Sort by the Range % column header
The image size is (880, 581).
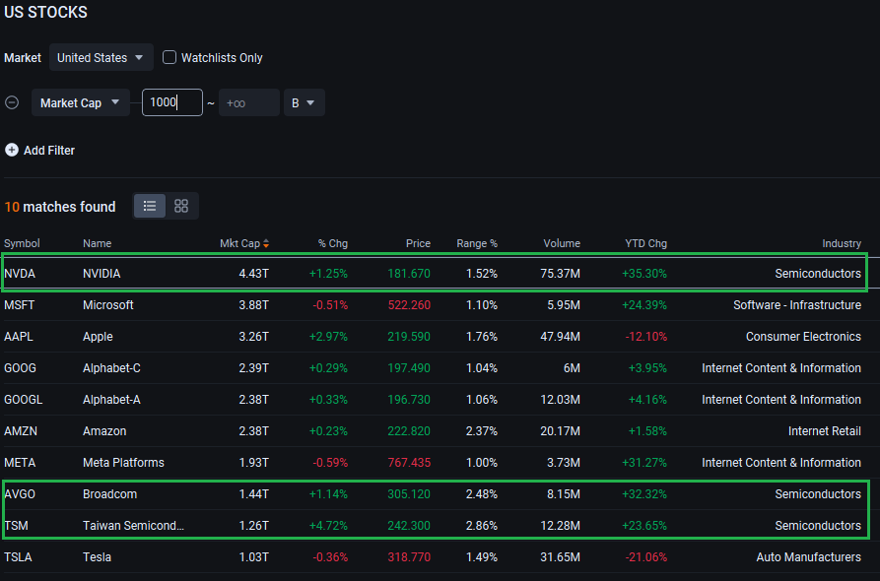click(x=477, y=243)
